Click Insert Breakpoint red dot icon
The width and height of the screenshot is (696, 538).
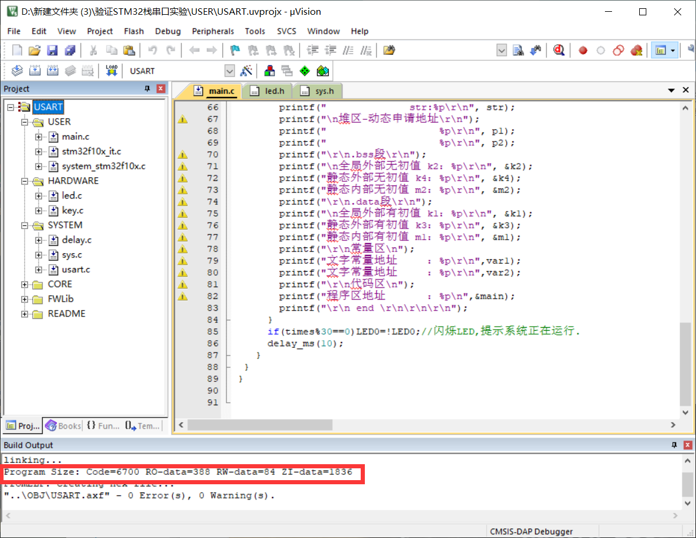tap(583, 50)
